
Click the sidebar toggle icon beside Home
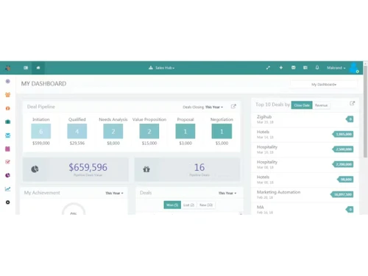click(x=26, y=68)
